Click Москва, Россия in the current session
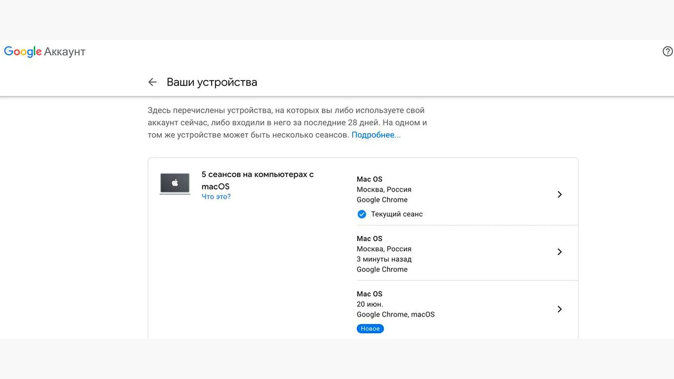 [x=384, y=189]
